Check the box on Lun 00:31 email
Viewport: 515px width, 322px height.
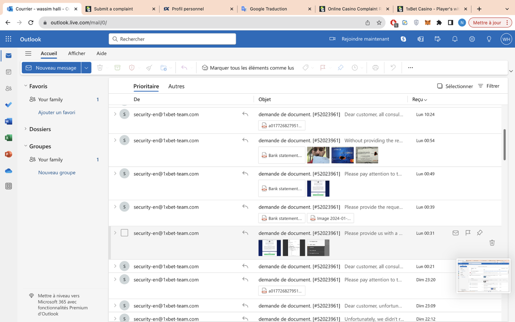124,233
